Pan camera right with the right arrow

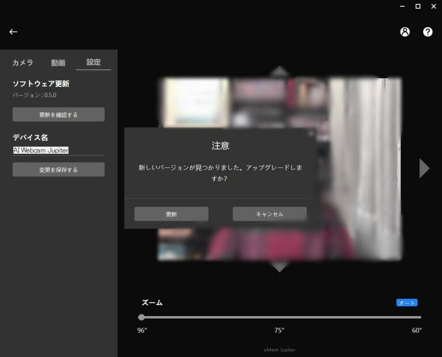pos(424,168)
